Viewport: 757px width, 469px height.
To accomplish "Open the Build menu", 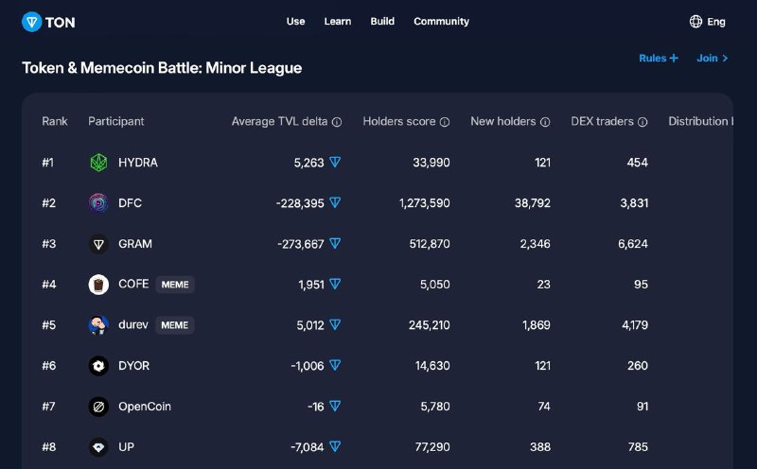I will 382,21.
